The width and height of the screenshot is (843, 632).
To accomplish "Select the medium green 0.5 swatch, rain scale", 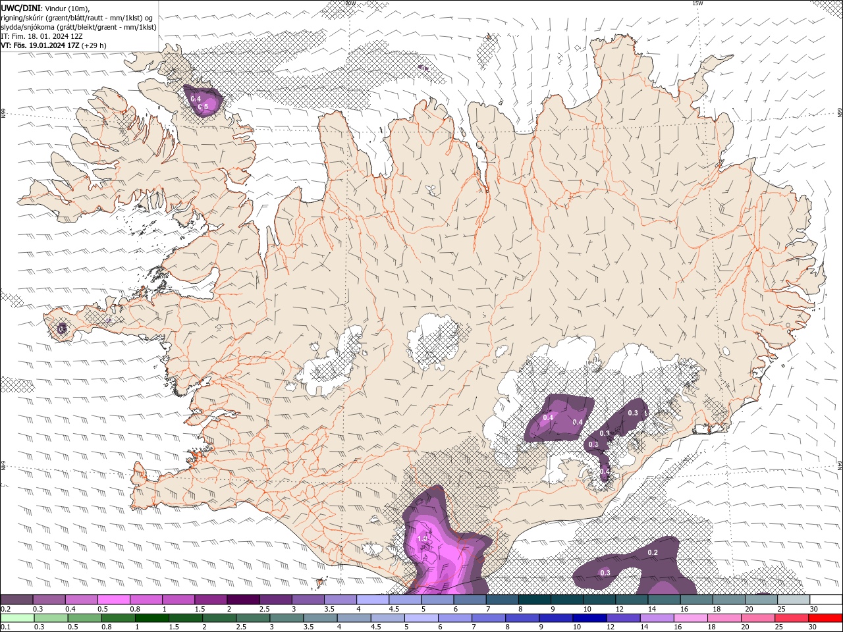I will click(x=85, y=618).
